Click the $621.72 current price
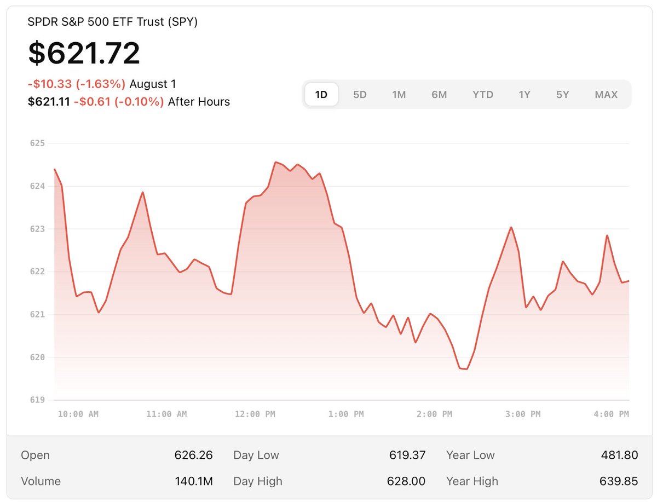 pyautogui.click(x=84, y=54)
